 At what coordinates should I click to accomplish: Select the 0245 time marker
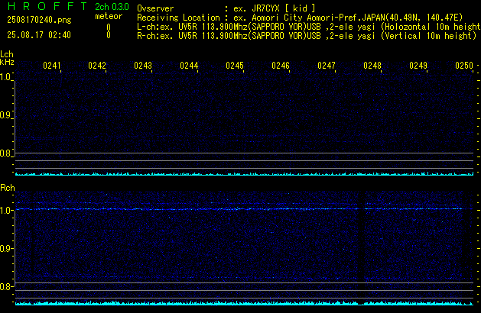pos(235,66)
